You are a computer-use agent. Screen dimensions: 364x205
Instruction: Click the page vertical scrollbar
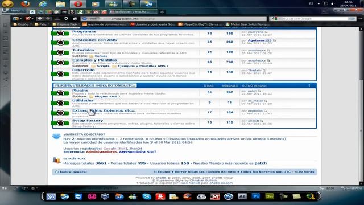pos(362,106)
